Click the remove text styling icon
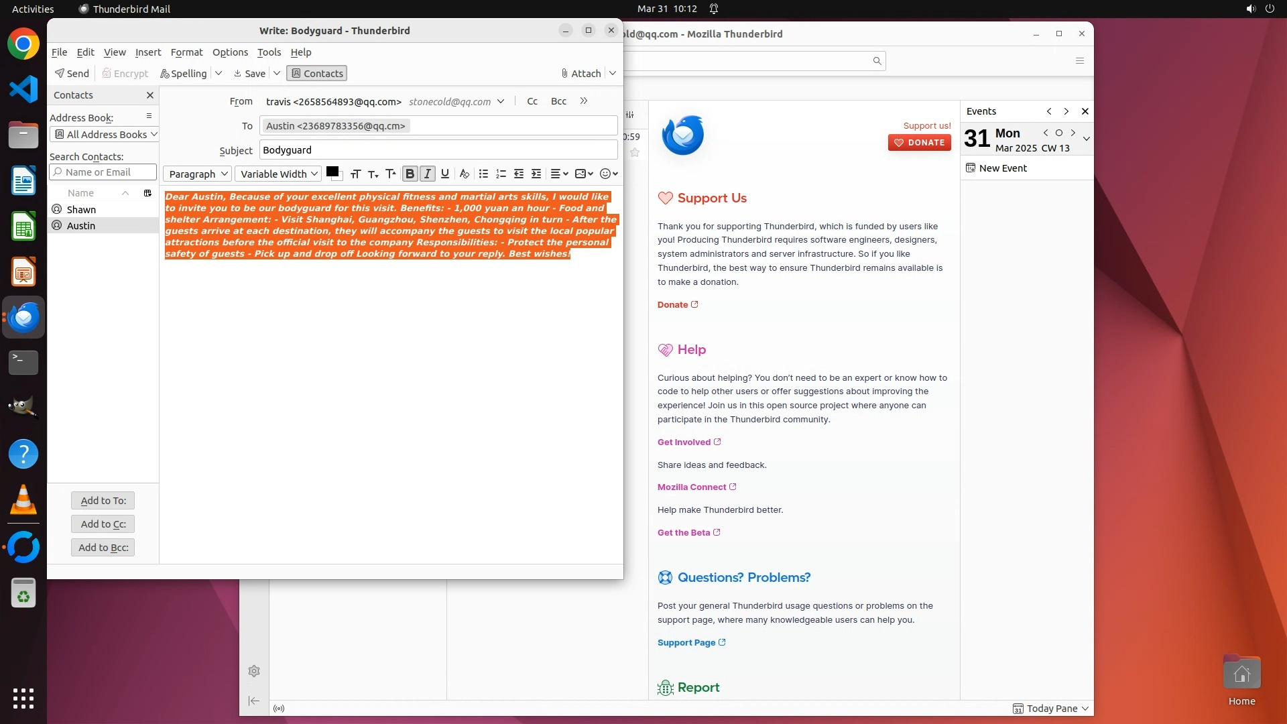1287x724 pixels. (464, 174)
